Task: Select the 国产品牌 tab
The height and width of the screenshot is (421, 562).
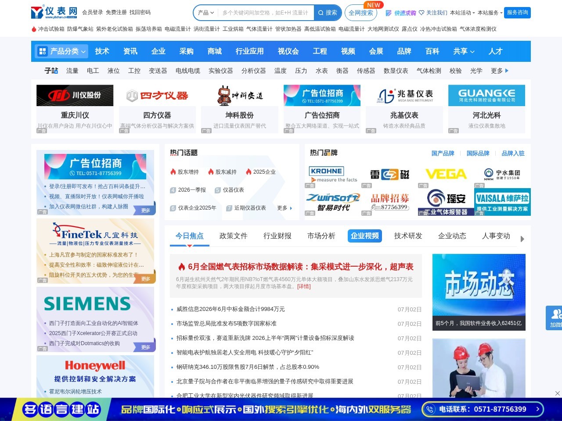Action: [x=443, y=153]
